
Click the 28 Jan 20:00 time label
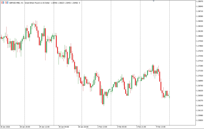25,127
